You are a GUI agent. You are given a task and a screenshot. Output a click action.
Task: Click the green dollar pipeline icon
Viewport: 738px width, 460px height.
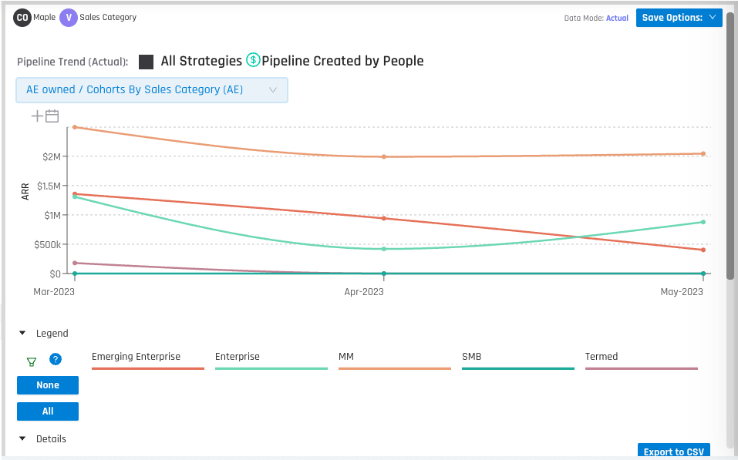pyautogui.click(x=253, y=60)
